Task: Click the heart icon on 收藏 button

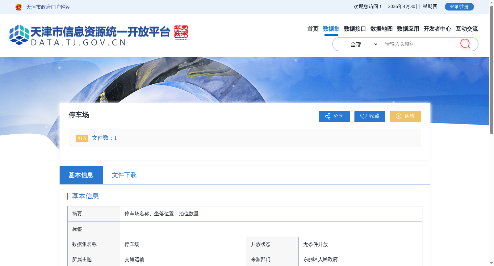Action: point(363,116)
